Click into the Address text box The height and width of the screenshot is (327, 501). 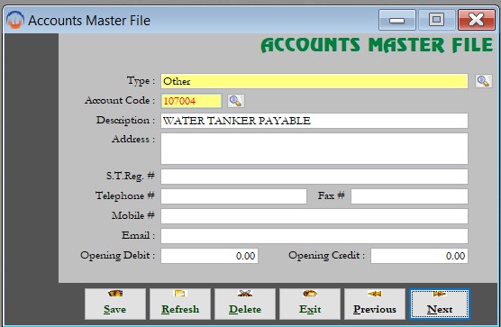[314, 149]
